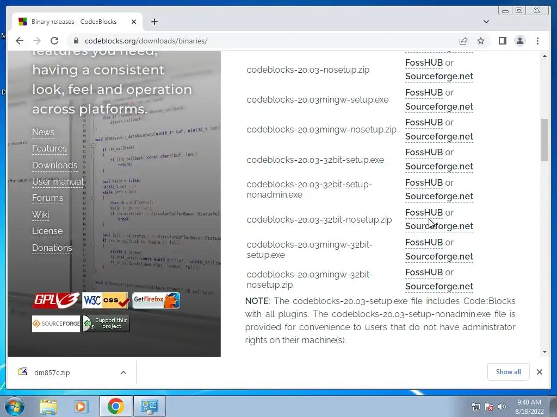Click Sourceforge.net for codeblocks-20.03mingw-32bit-setup.exe
The image size is (557, 417).
tap(439, 256)
